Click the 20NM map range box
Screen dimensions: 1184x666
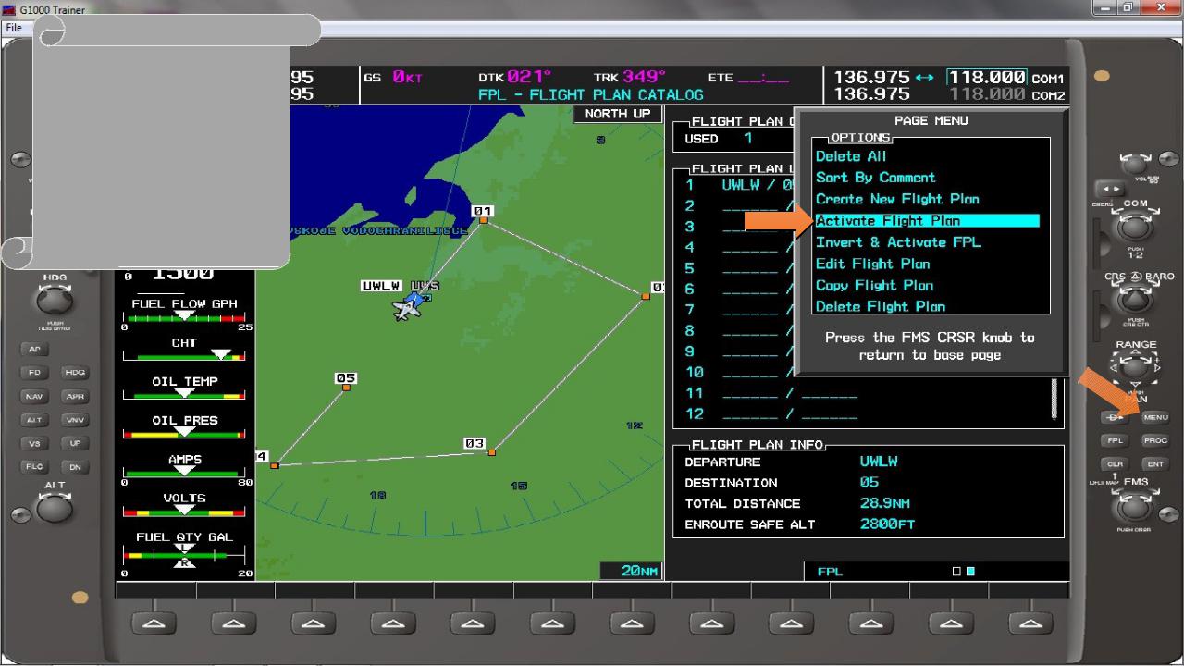click(632, 571)
